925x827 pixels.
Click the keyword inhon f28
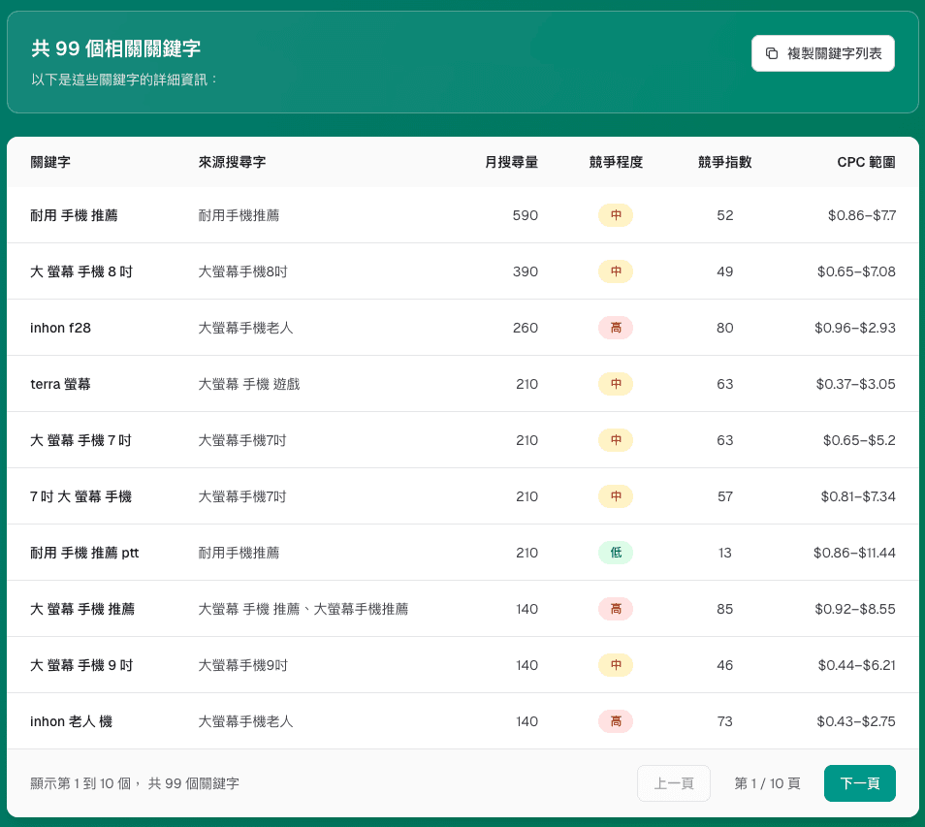(x=59, y=328)
